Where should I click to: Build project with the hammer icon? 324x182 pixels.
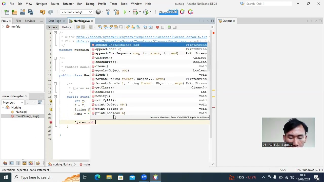108,12
